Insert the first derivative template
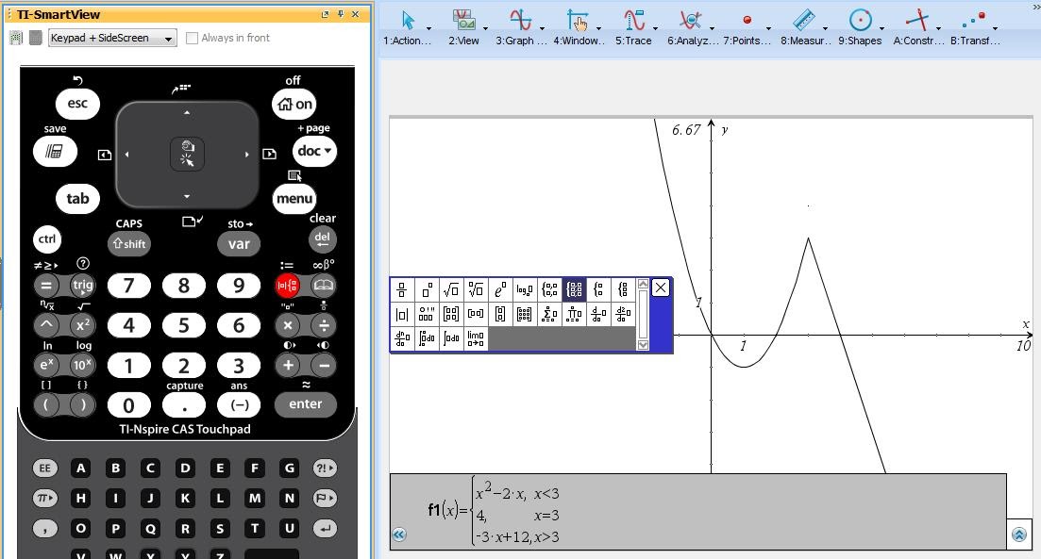The image size is (1041, 559). tap(598, 314)
